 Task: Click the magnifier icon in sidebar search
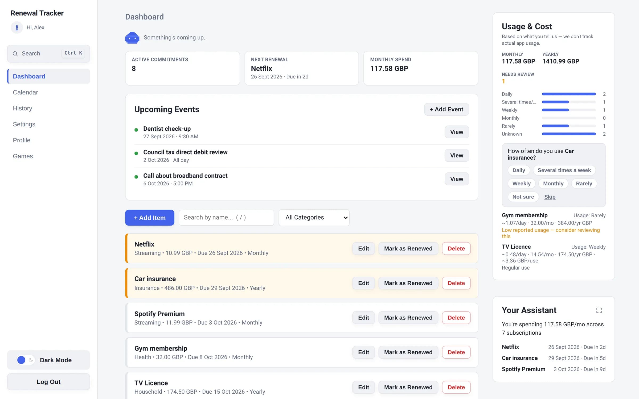click(15, 54)
